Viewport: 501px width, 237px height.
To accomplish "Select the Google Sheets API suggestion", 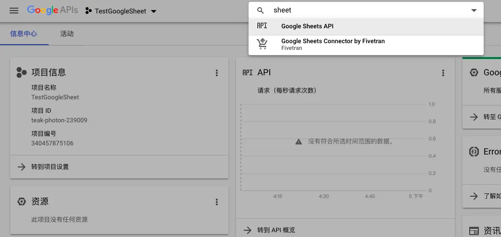I will pyautogui.click(x=366, y=26).
